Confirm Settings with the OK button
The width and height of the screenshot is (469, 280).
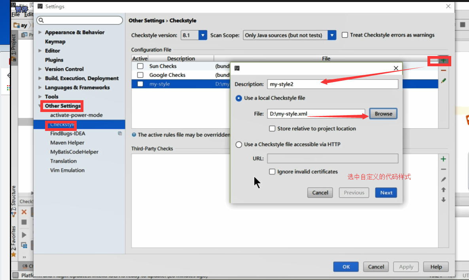click(x=346, y=267)
